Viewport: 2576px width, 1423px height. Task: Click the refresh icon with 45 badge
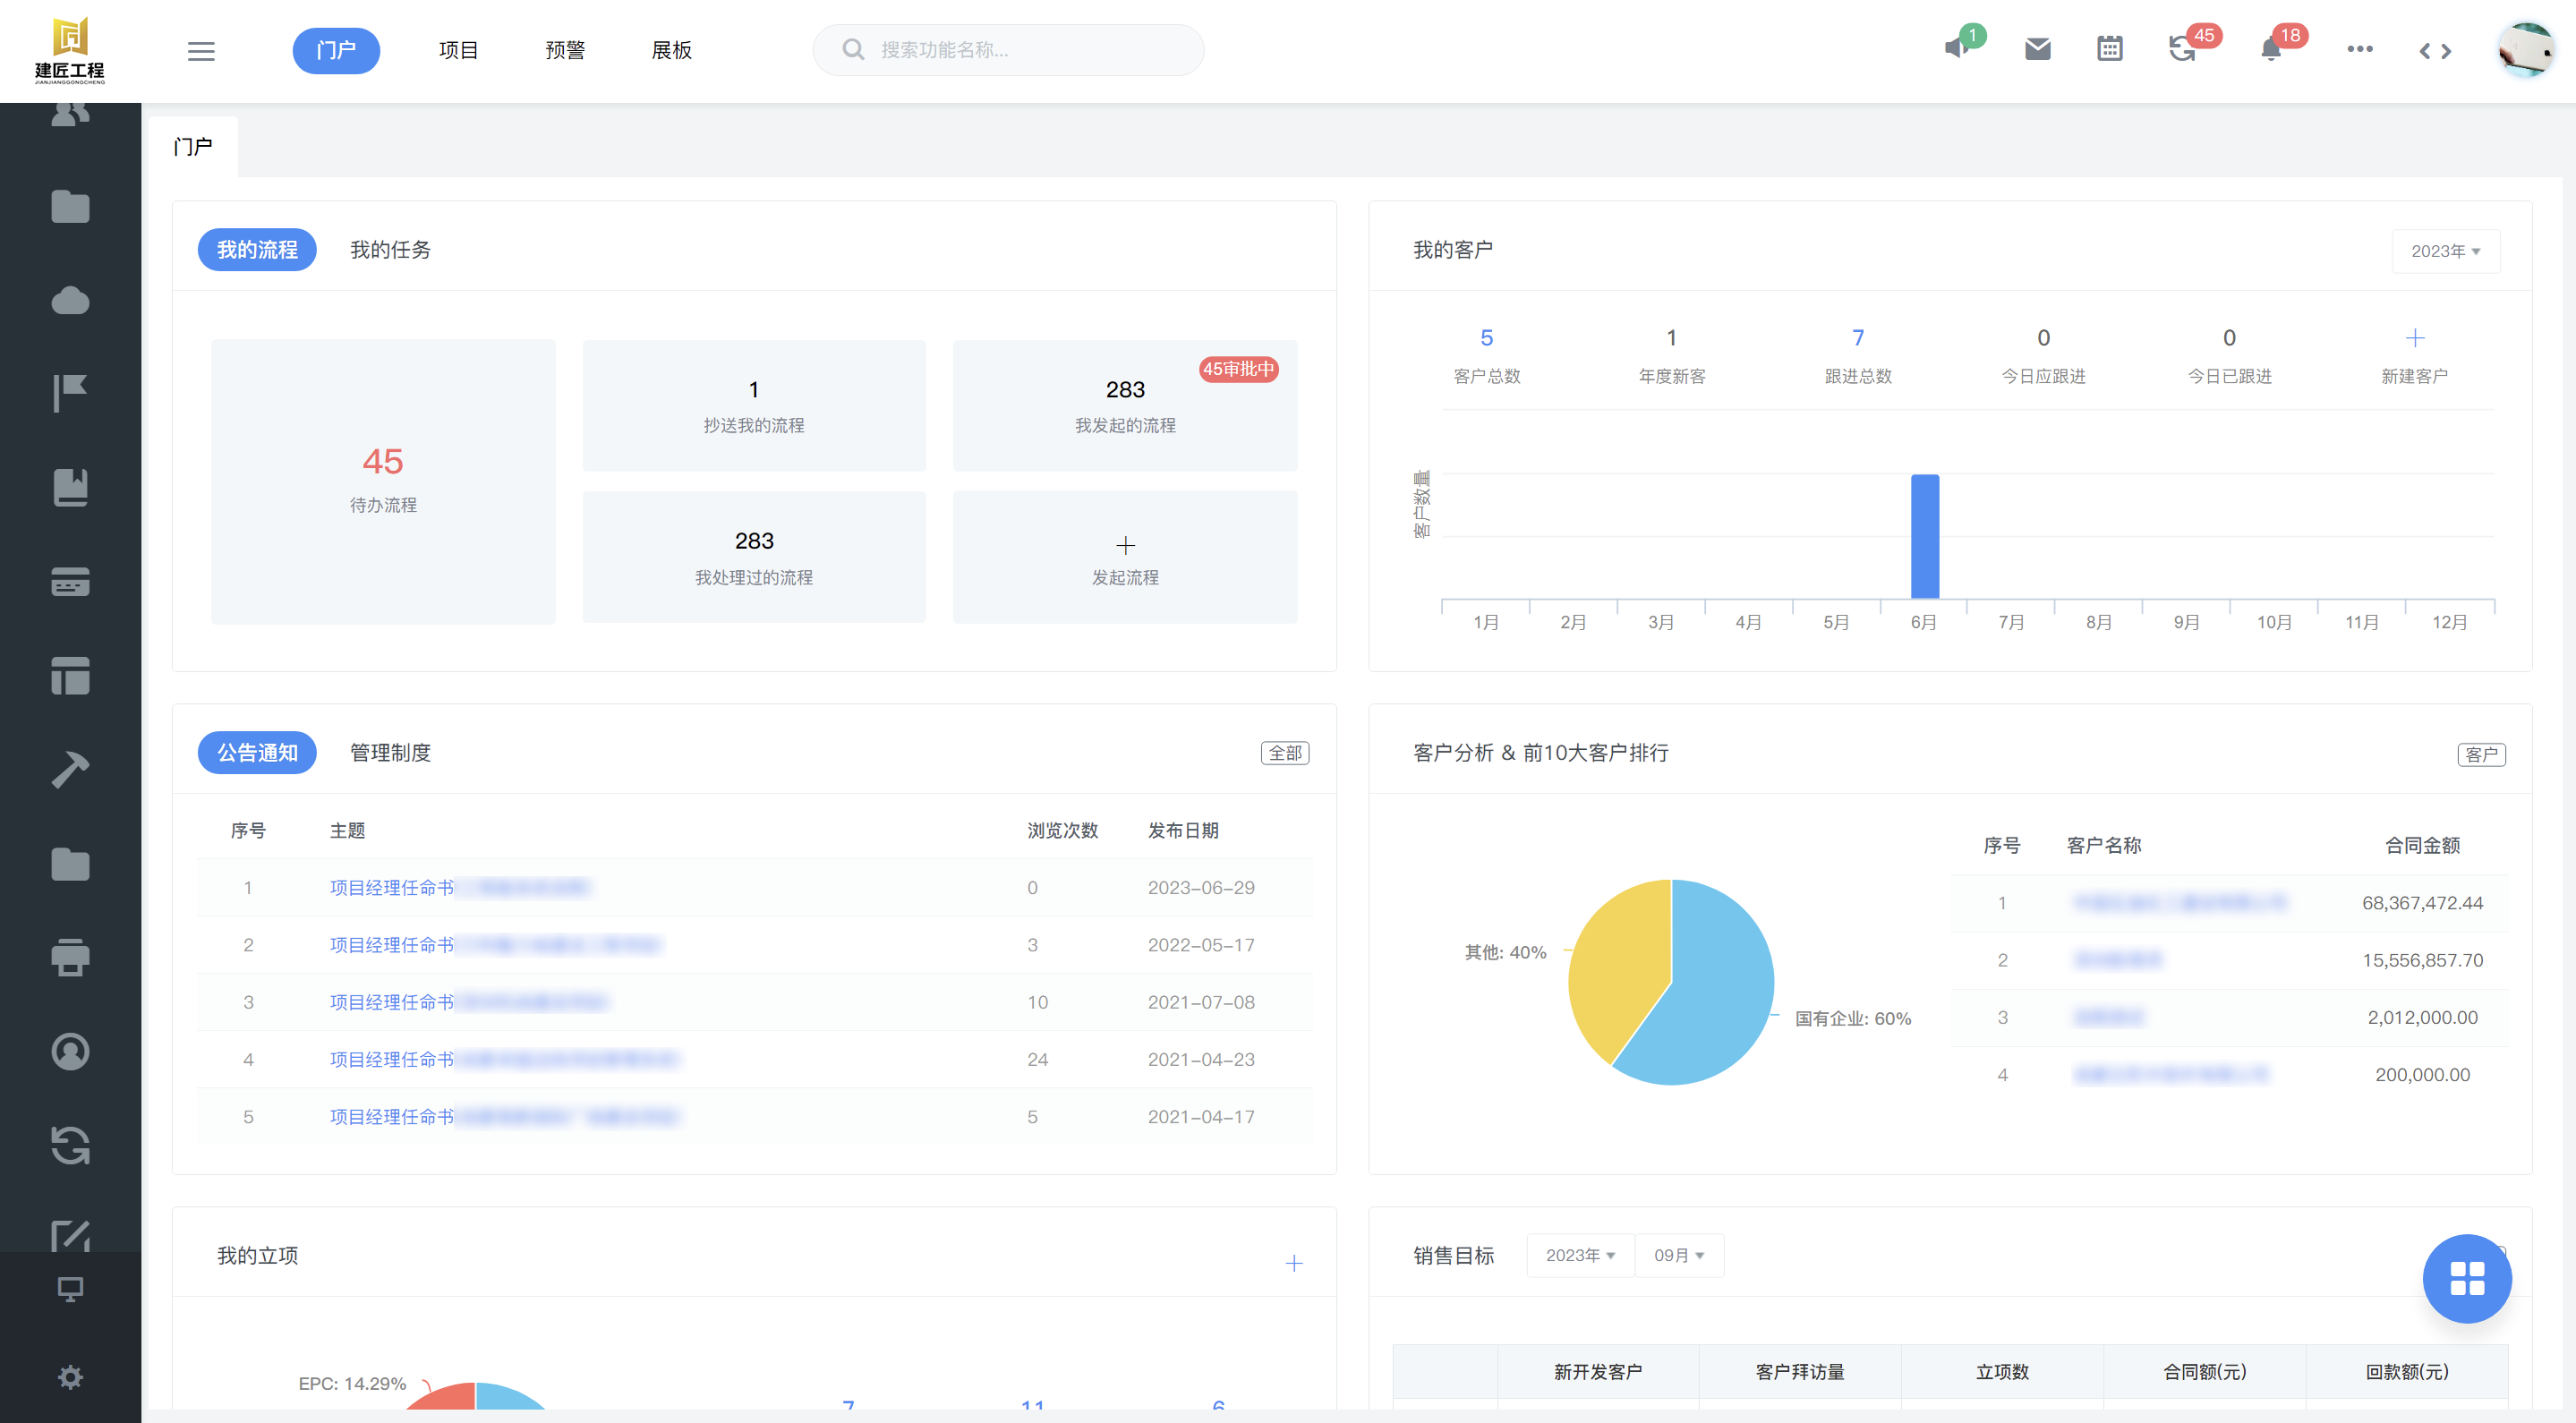pyautogui.click(x=2181, y=49)
